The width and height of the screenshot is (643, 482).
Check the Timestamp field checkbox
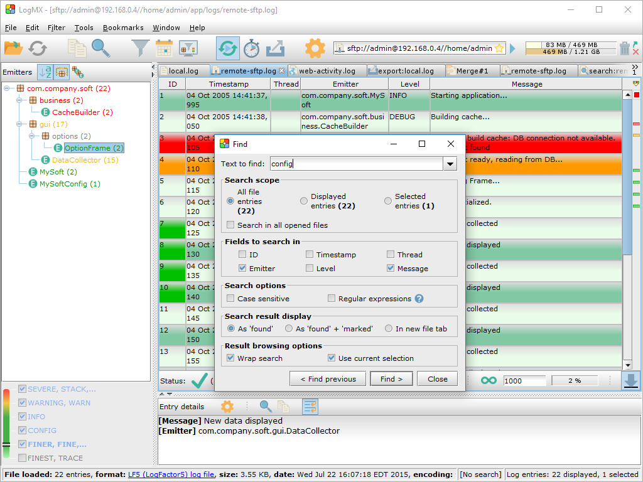coord(310,255)
